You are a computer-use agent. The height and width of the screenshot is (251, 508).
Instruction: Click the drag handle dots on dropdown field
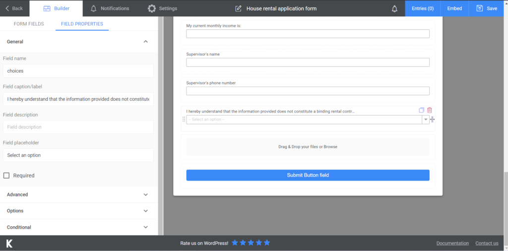[x=184, y=120]
